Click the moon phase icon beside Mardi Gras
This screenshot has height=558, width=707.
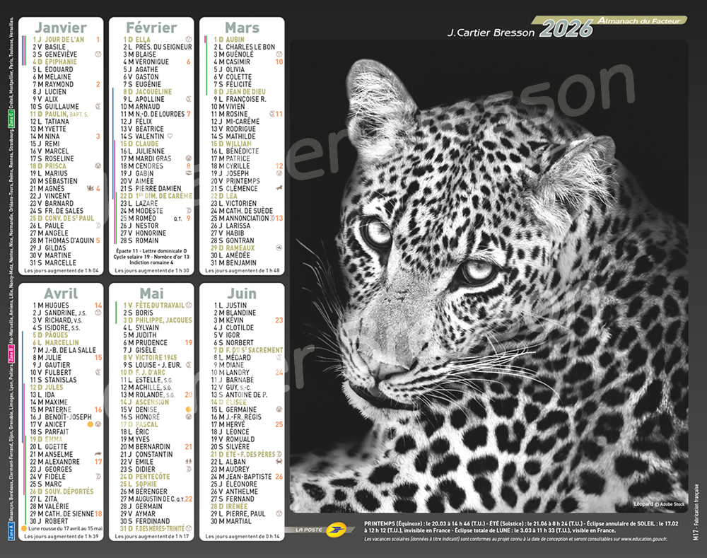pyautogui.click(x=188, y=159)
